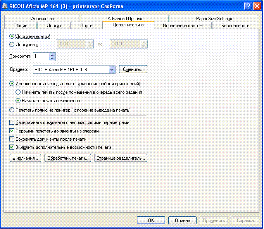Close the printer properties dialog
Screen dimensions: 264x229
[257, 6]
